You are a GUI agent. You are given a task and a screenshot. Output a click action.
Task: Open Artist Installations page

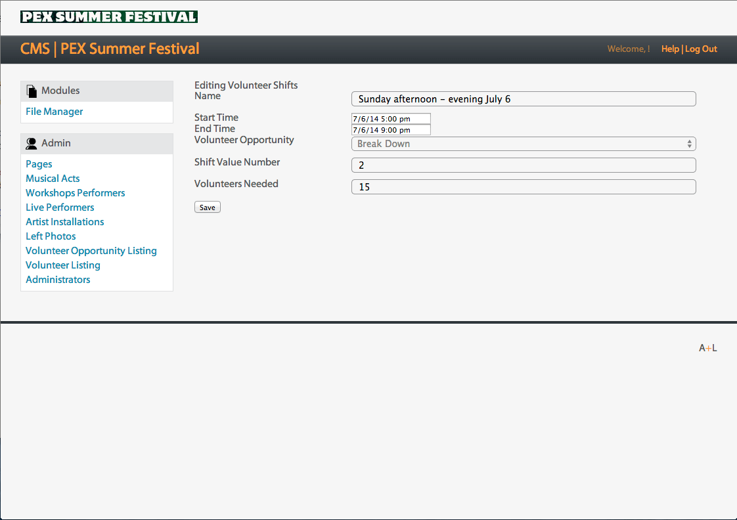[x=64, y=222]
